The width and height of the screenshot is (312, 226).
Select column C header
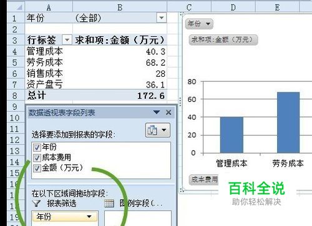pos(189,7)
